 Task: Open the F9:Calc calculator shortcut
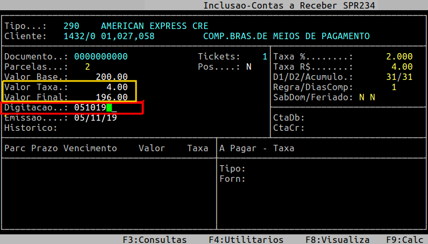(406, 240)
